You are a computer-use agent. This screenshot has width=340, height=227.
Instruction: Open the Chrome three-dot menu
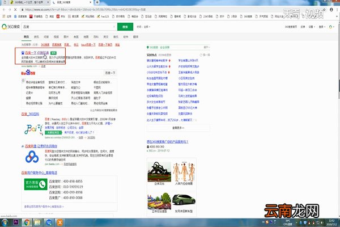coord(337,10)
